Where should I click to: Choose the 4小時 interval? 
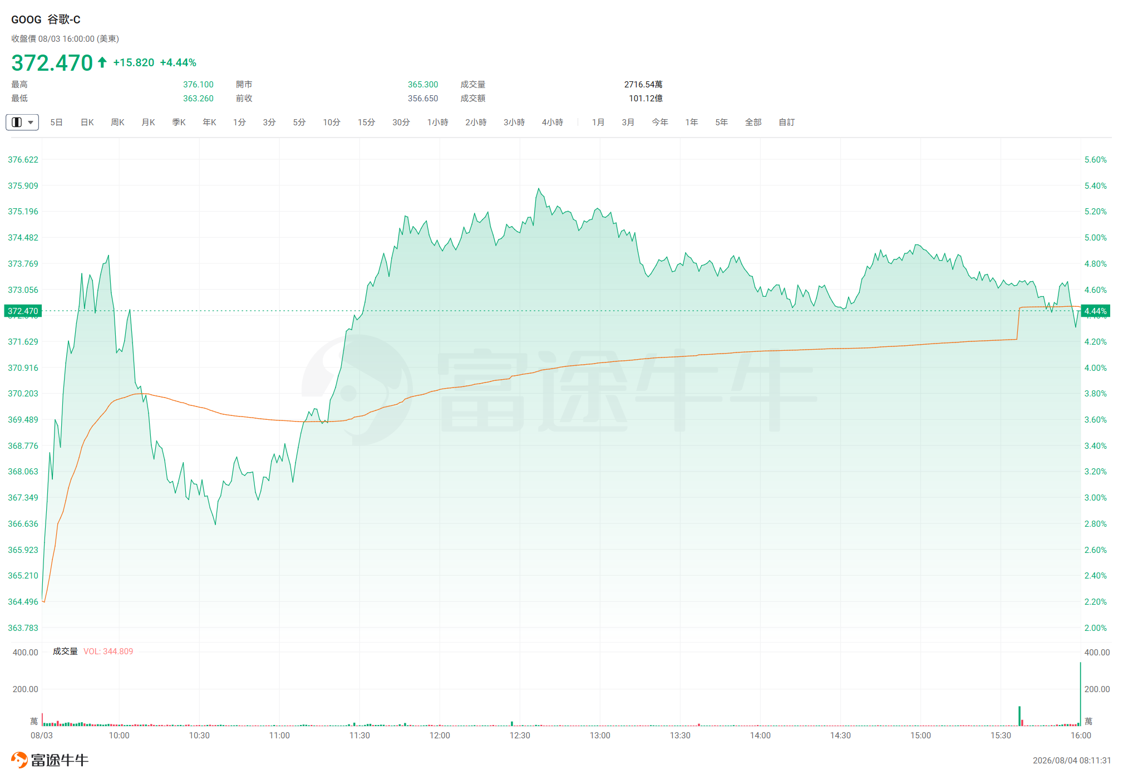pos(553,122)
